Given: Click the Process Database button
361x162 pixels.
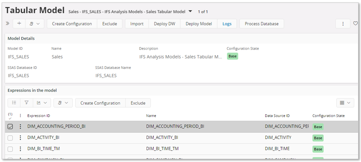Looking at the screenshot, I should pos(261,24).
